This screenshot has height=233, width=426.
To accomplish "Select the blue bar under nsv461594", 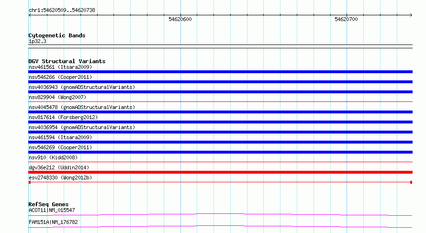I will (220, 142).
